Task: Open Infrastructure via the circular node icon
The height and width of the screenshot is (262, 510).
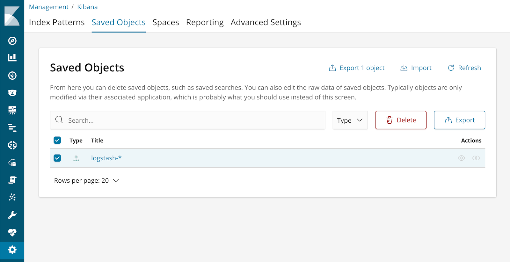Action: click(12, 145)
